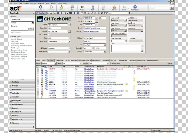The width and height of the screenshot is (188, 133).
Task: Check the AsiaPac Sales Meeting Conference Call row
Action: (38, 84)
